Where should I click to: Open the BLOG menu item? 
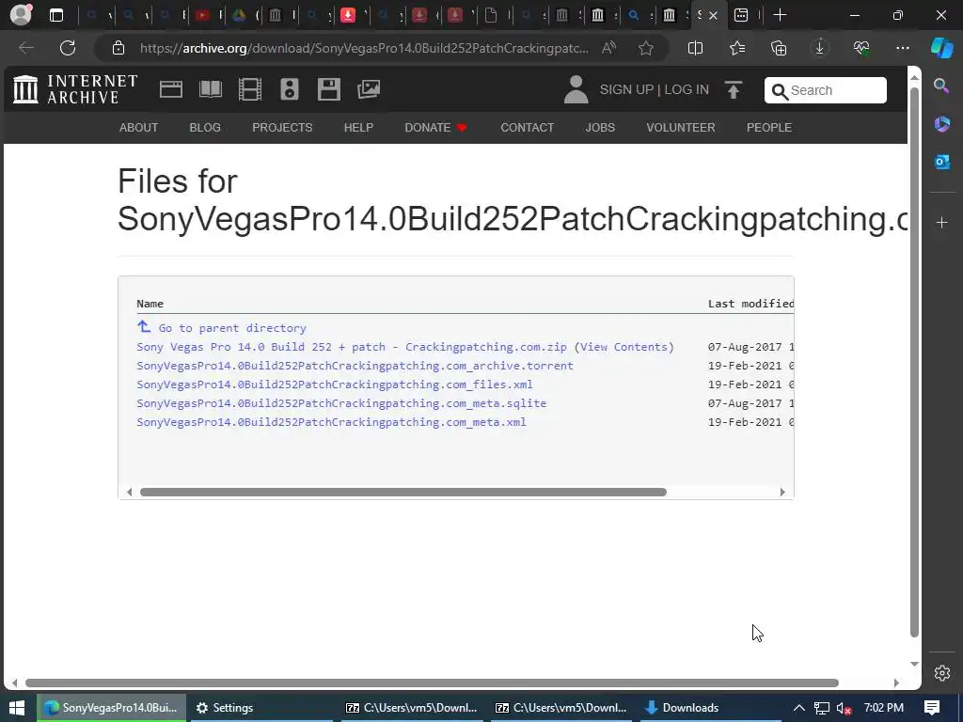click(x=205, y=128)
